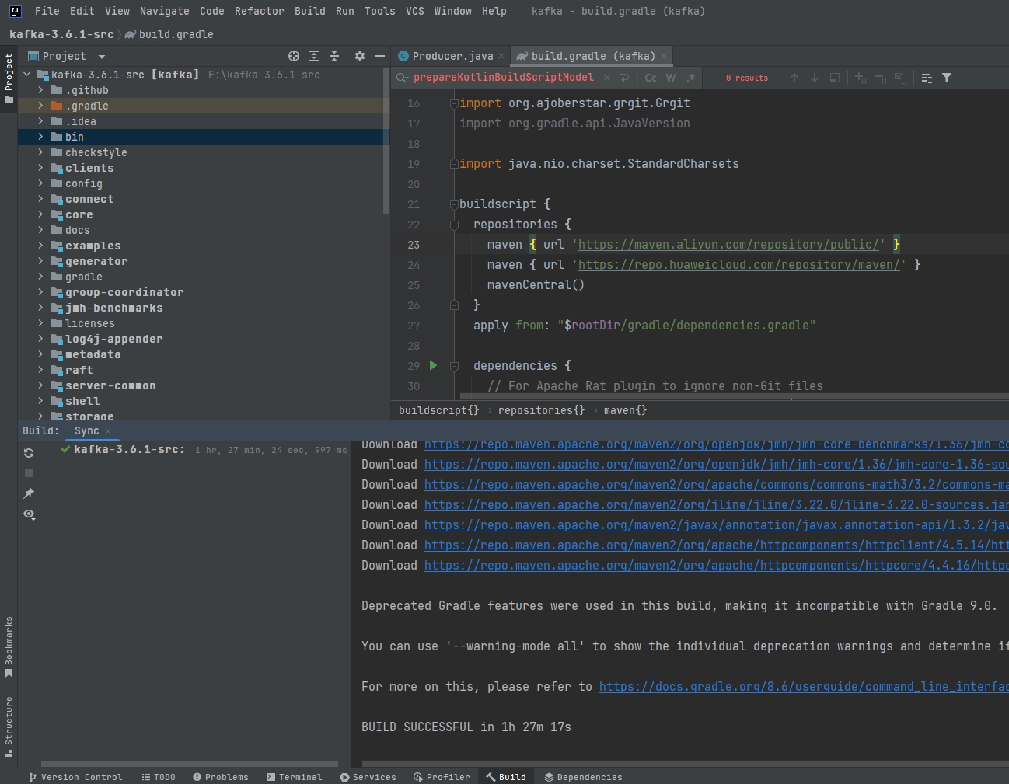1009x784 pixels.
Task: Expand the core module folder
Action: [40, 214]
